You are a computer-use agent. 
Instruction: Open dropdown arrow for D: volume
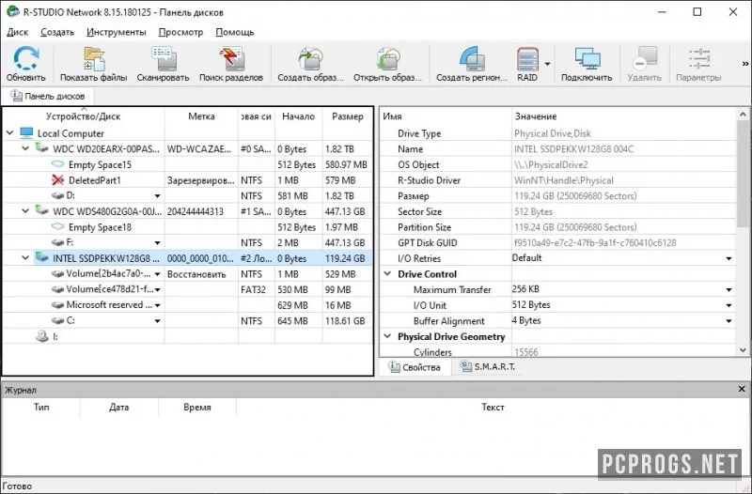point(157,196)
